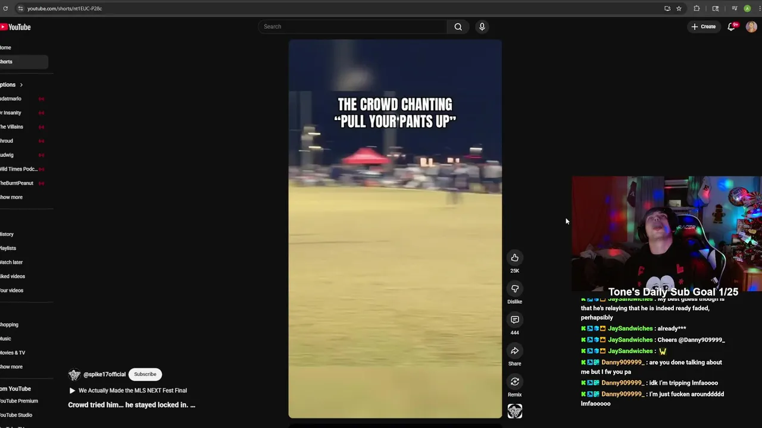The image size is (762, 428).
Task: Expand Show more under subscriptions
Action: pyautogui.click(x=11, y=197)
